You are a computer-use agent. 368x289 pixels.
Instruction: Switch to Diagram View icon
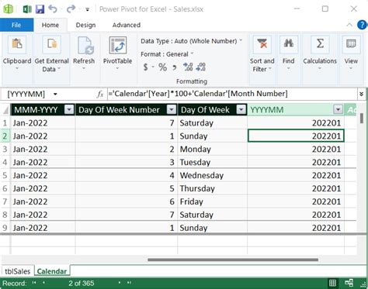tap(349, 283)
